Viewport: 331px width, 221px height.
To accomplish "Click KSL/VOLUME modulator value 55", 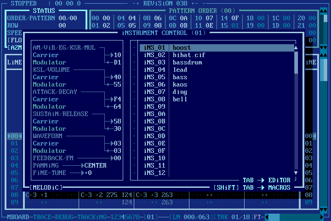I will tap(118, 85).
